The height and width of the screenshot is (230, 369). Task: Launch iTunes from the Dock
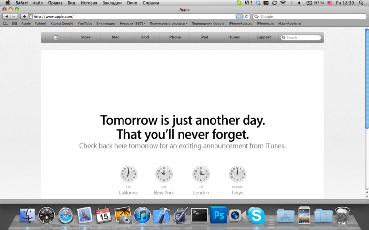[142, 215]
